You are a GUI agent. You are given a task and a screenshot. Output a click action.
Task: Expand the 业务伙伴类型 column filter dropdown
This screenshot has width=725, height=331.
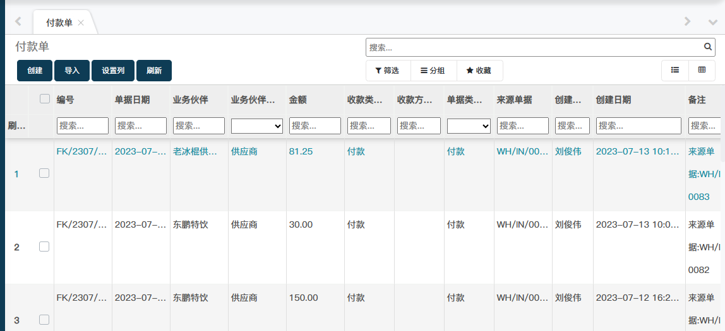click(x=257, y=126)
